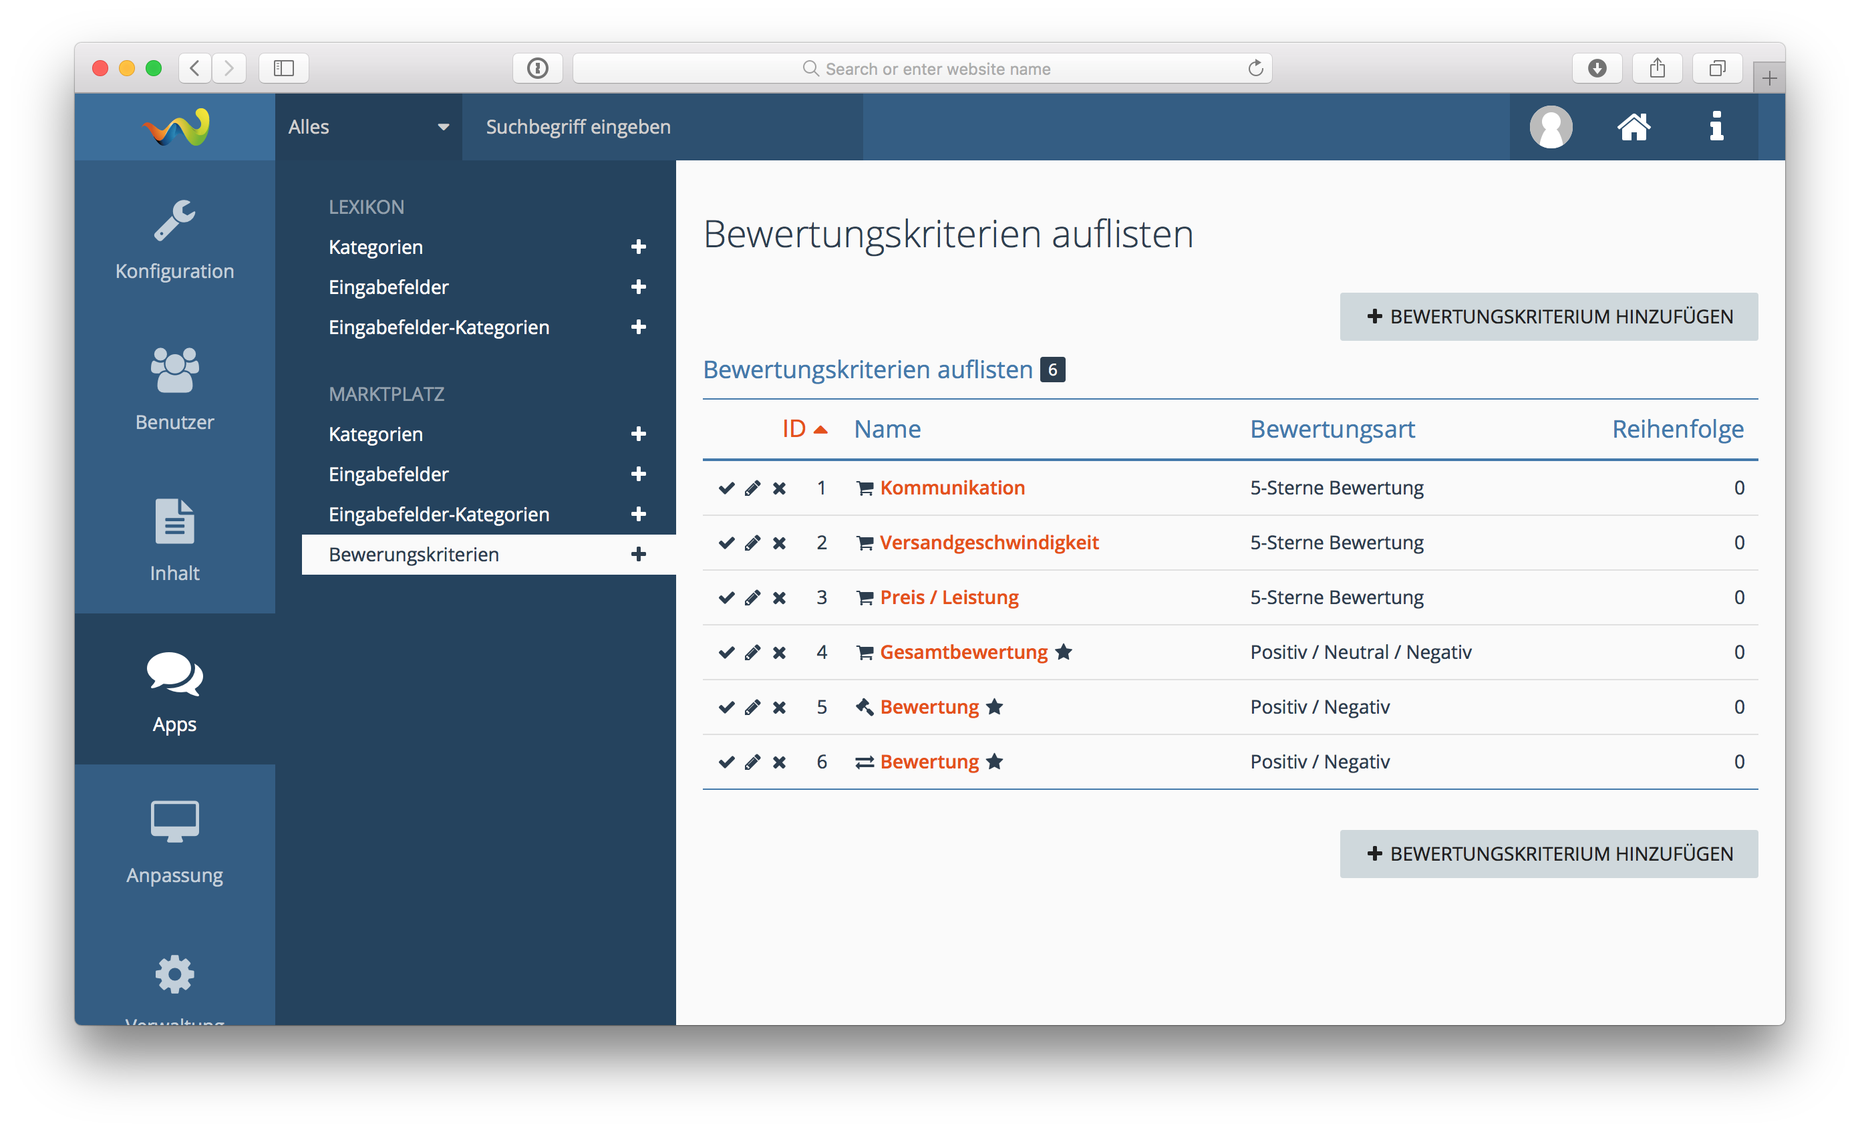Open the Preis / Leistung link

tap(949, 597)
